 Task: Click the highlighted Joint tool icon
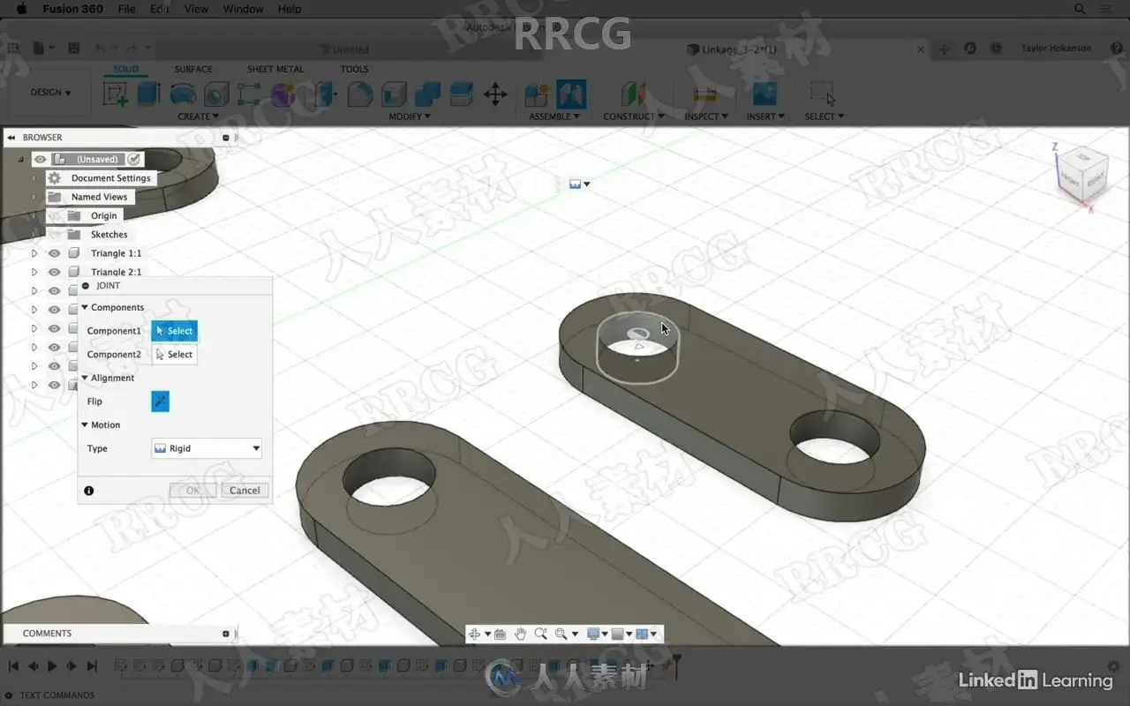(x=571, y=94)
